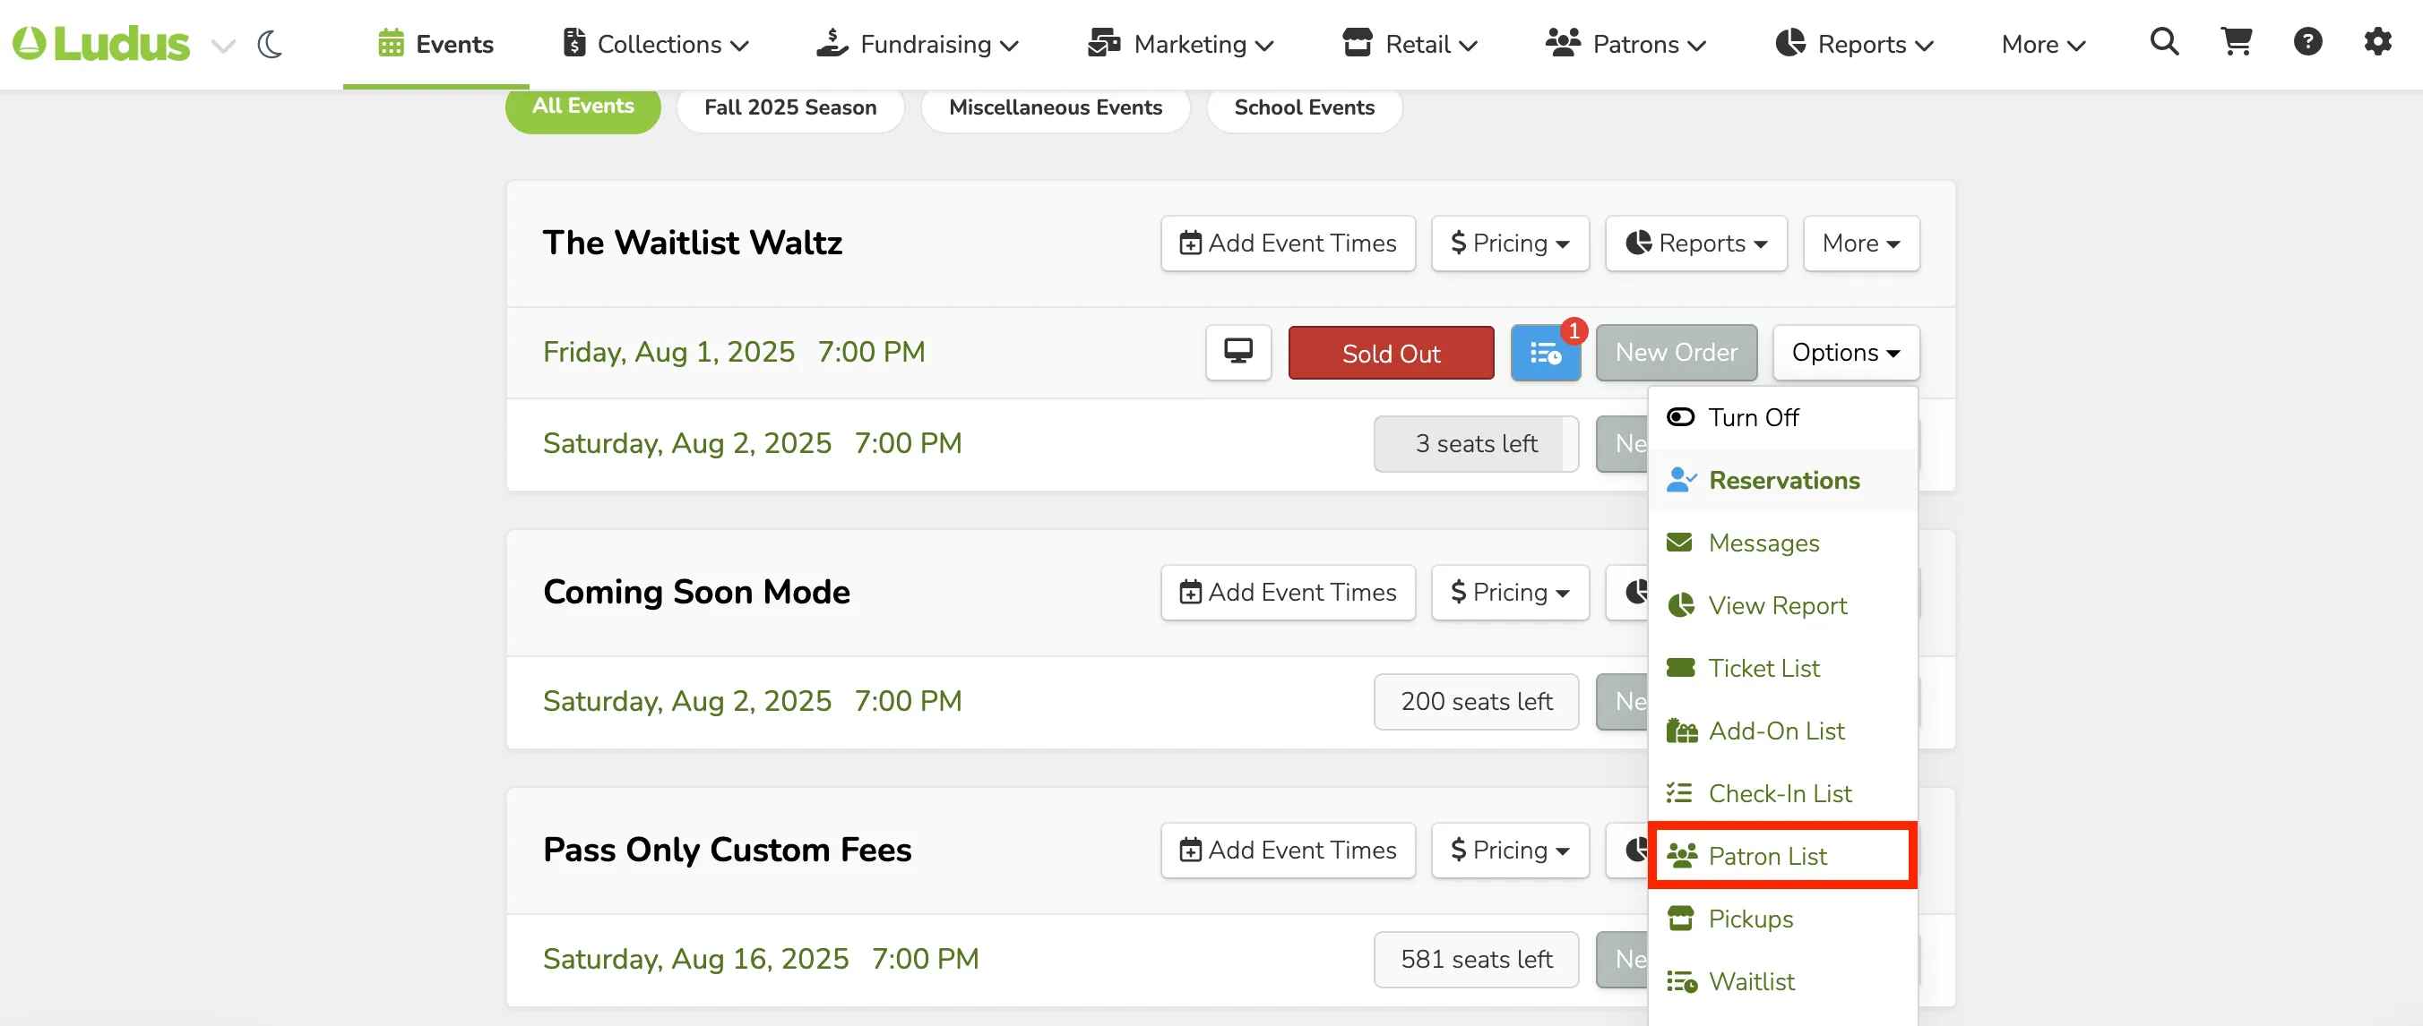
Task: Expand the Marketing menu
Action: point(1179,44)
